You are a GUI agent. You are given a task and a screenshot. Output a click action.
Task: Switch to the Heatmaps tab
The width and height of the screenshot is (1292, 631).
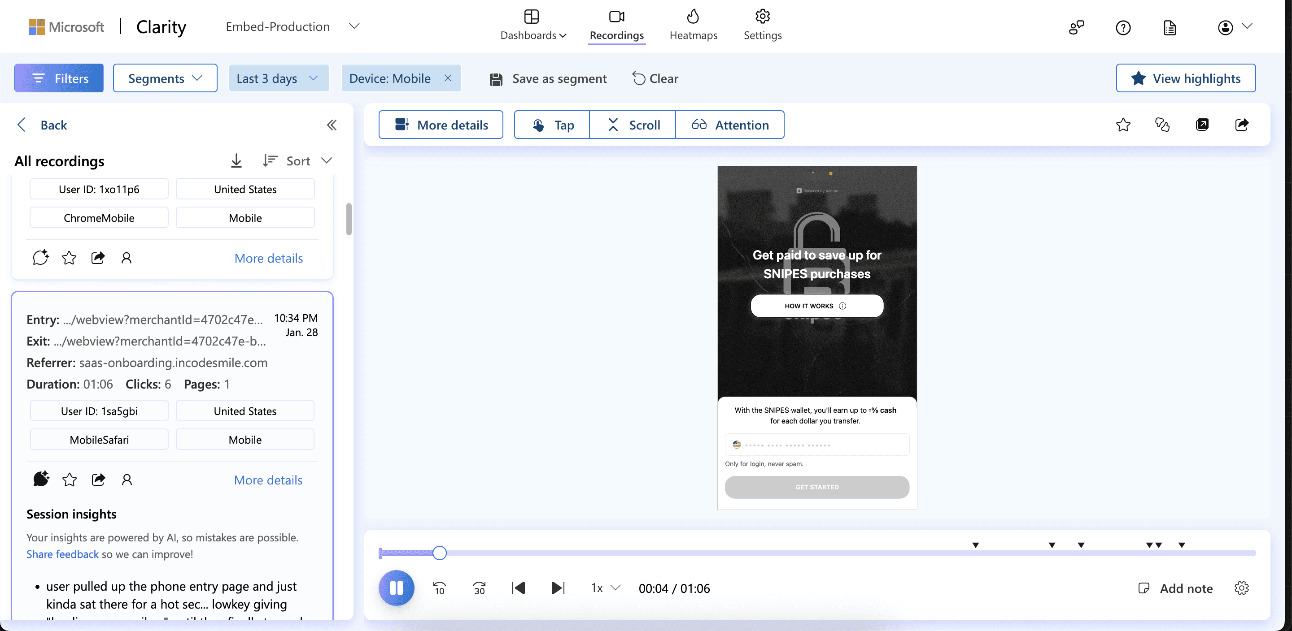(693, 26)
